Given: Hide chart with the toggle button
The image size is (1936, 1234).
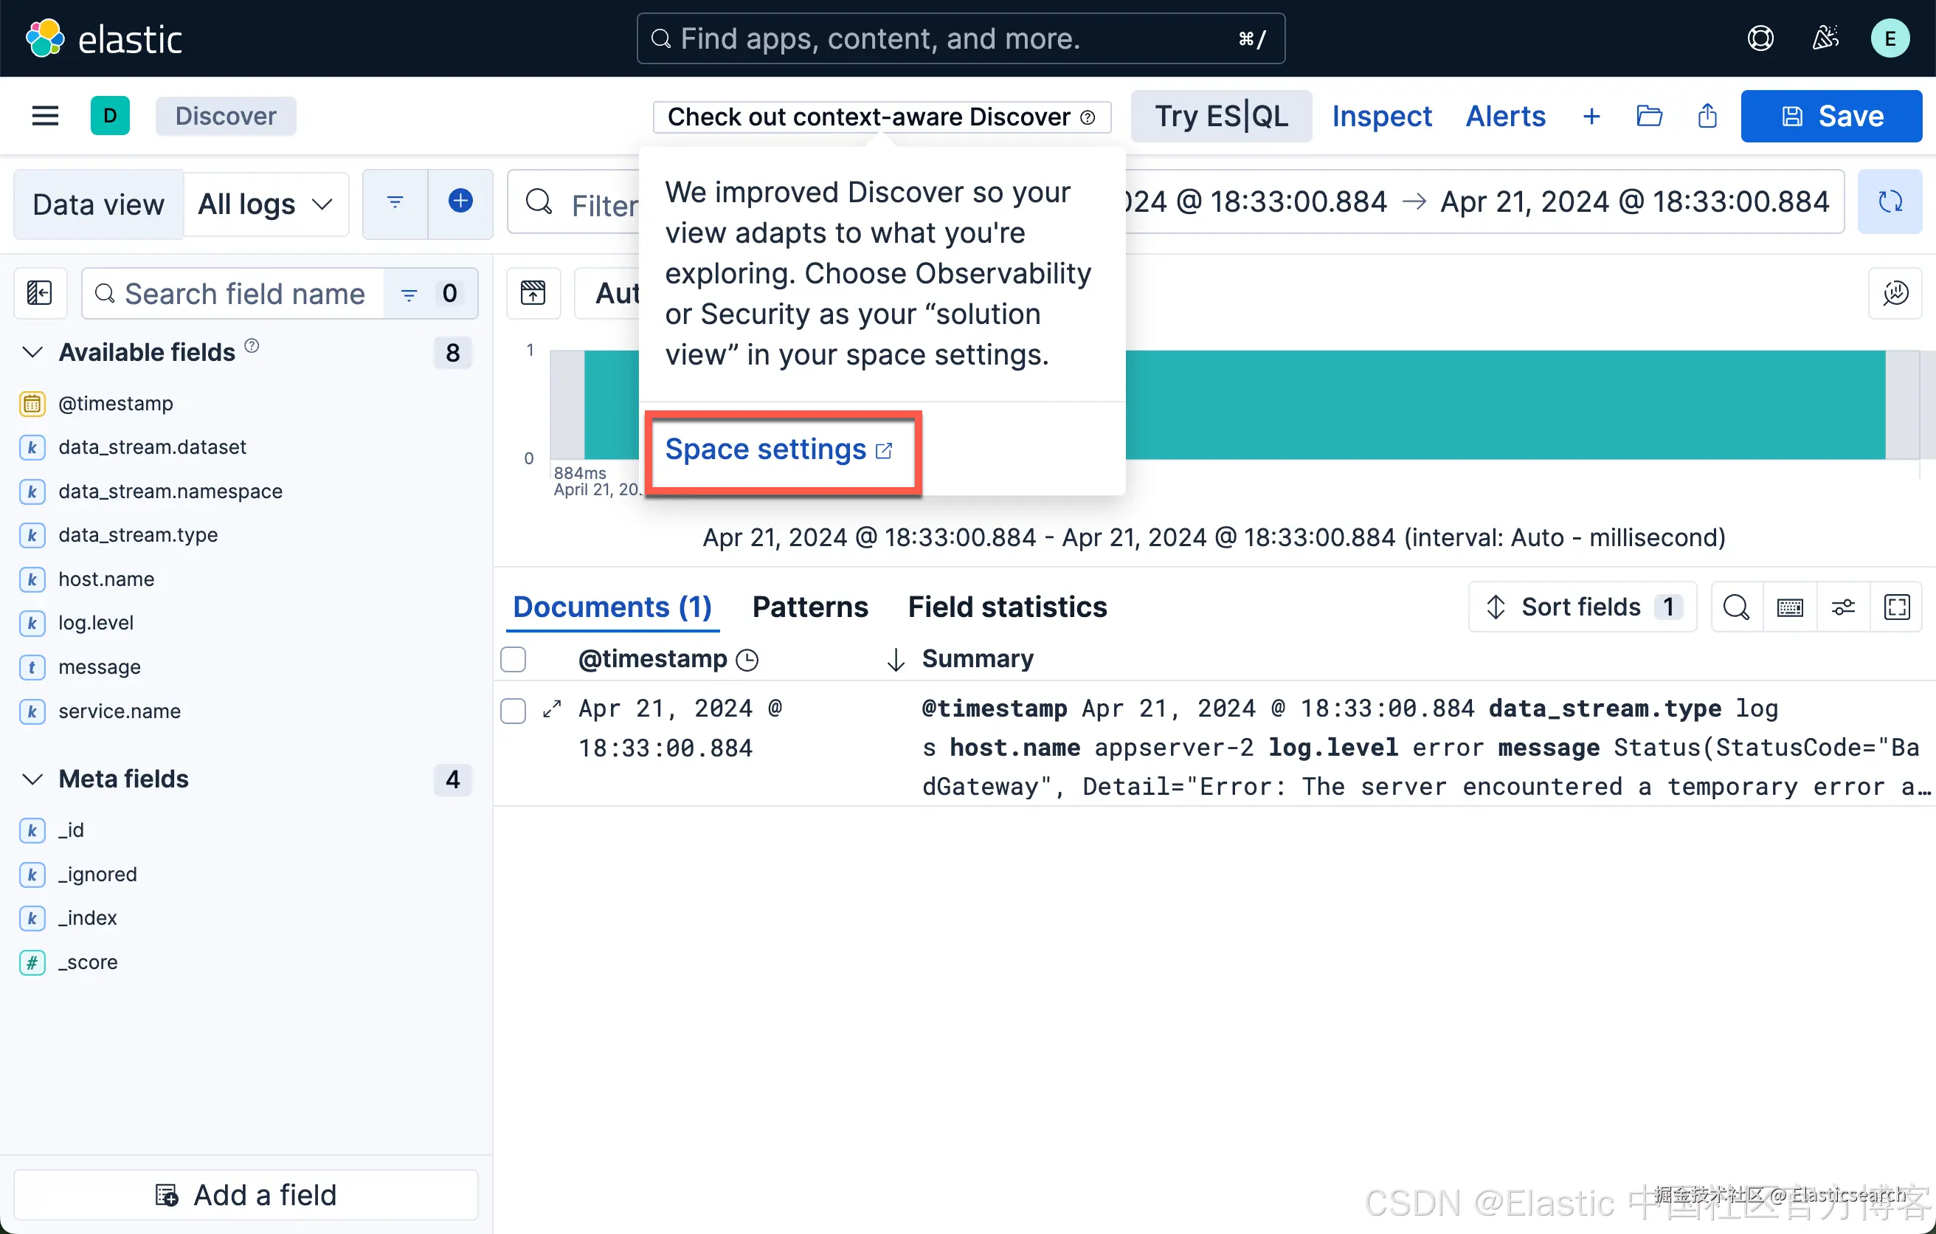Looking at the screenshot, I should pyautogui.click(x=533, y=294).
